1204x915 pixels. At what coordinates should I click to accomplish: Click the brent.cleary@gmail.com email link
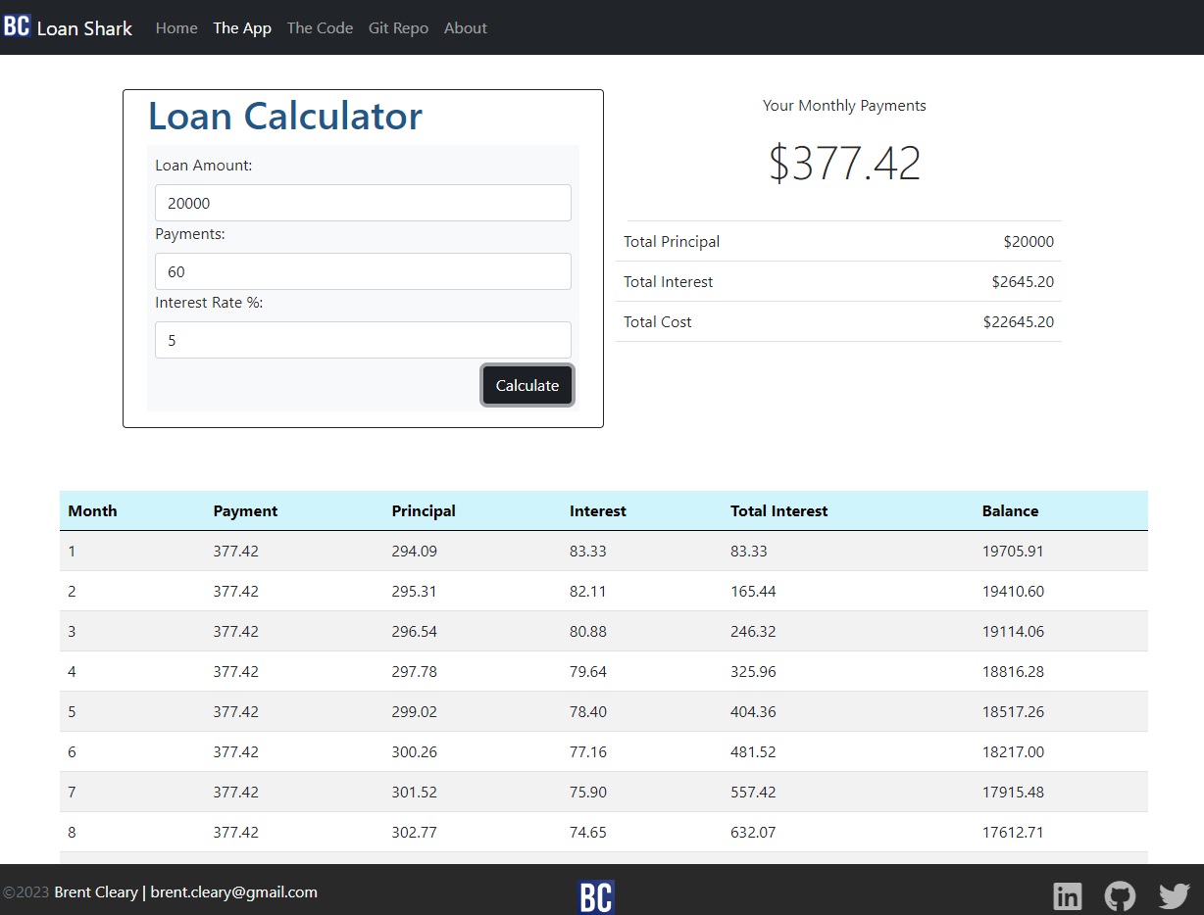coord(233,891)
